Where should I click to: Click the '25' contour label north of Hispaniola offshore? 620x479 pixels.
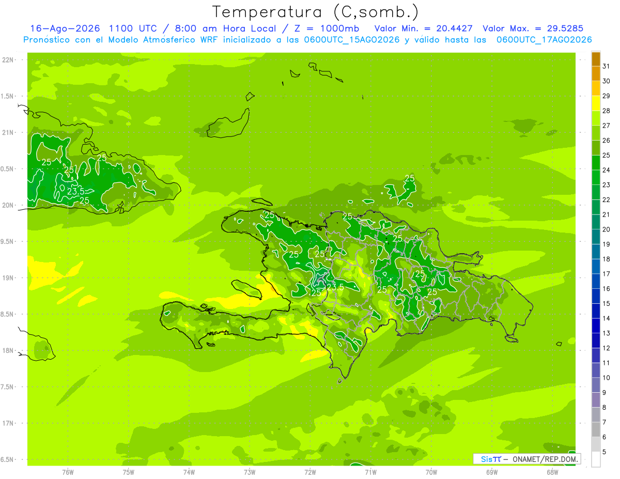tap(410, 178)
